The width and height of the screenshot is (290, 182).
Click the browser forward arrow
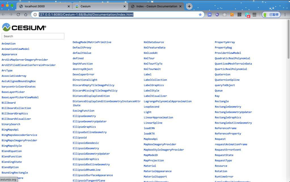(x=11, y=15)
